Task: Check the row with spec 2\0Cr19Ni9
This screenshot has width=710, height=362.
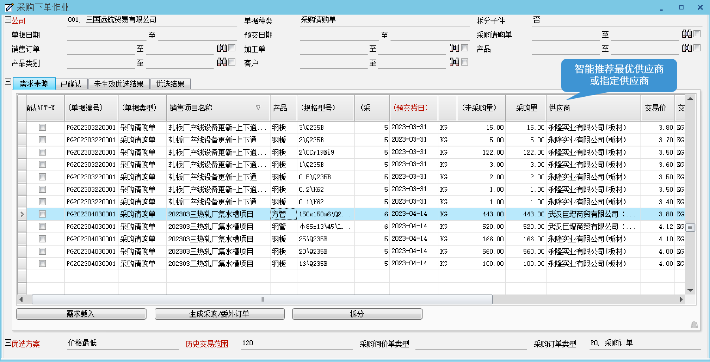Action: click(x=43, y=152)
